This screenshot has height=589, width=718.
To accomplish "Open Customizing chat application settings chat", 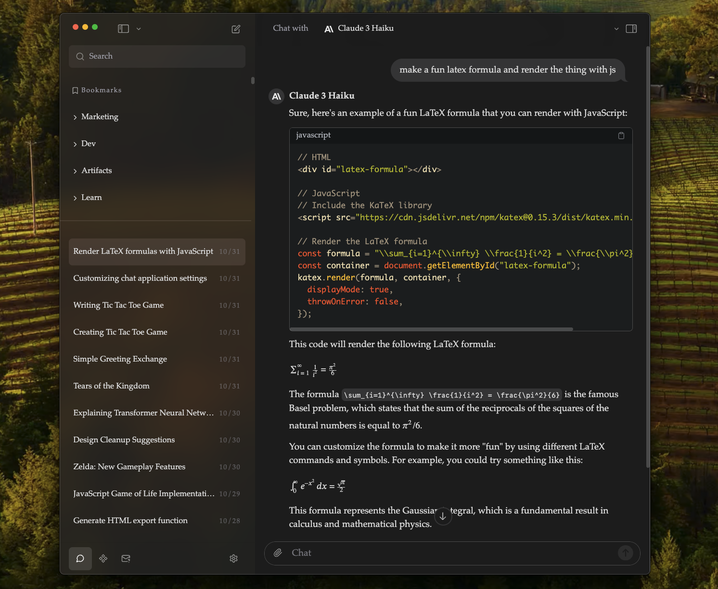I will [x=157, y=278].
